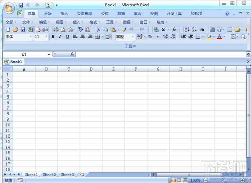
Task: Click 100% zoom level button
Action: click(195, 180)
